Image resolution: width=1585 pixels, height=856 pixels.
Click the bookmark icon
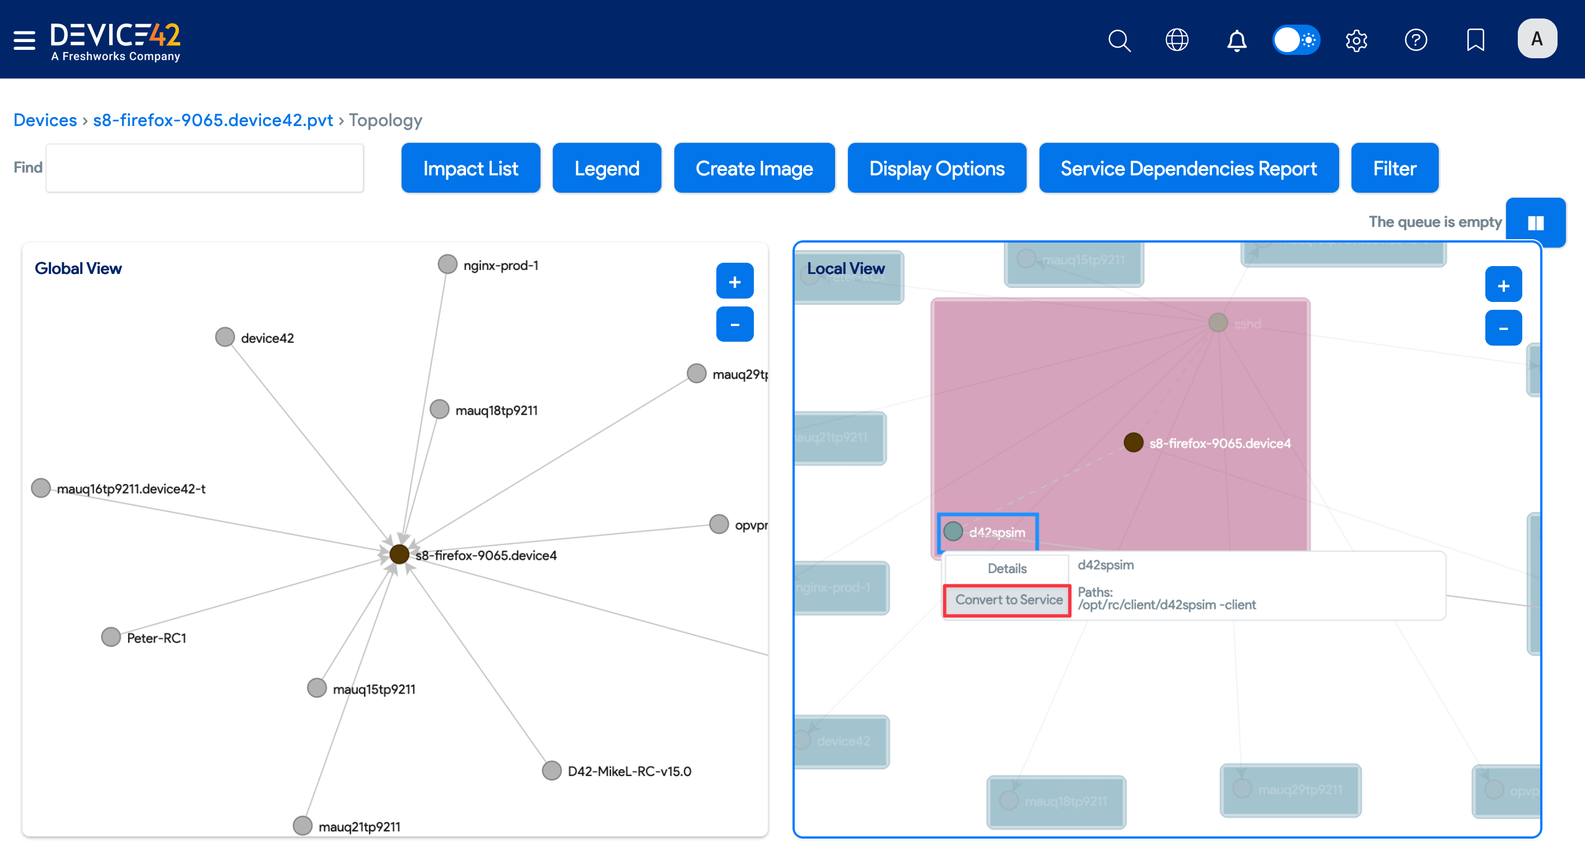tap(1475, 41)
